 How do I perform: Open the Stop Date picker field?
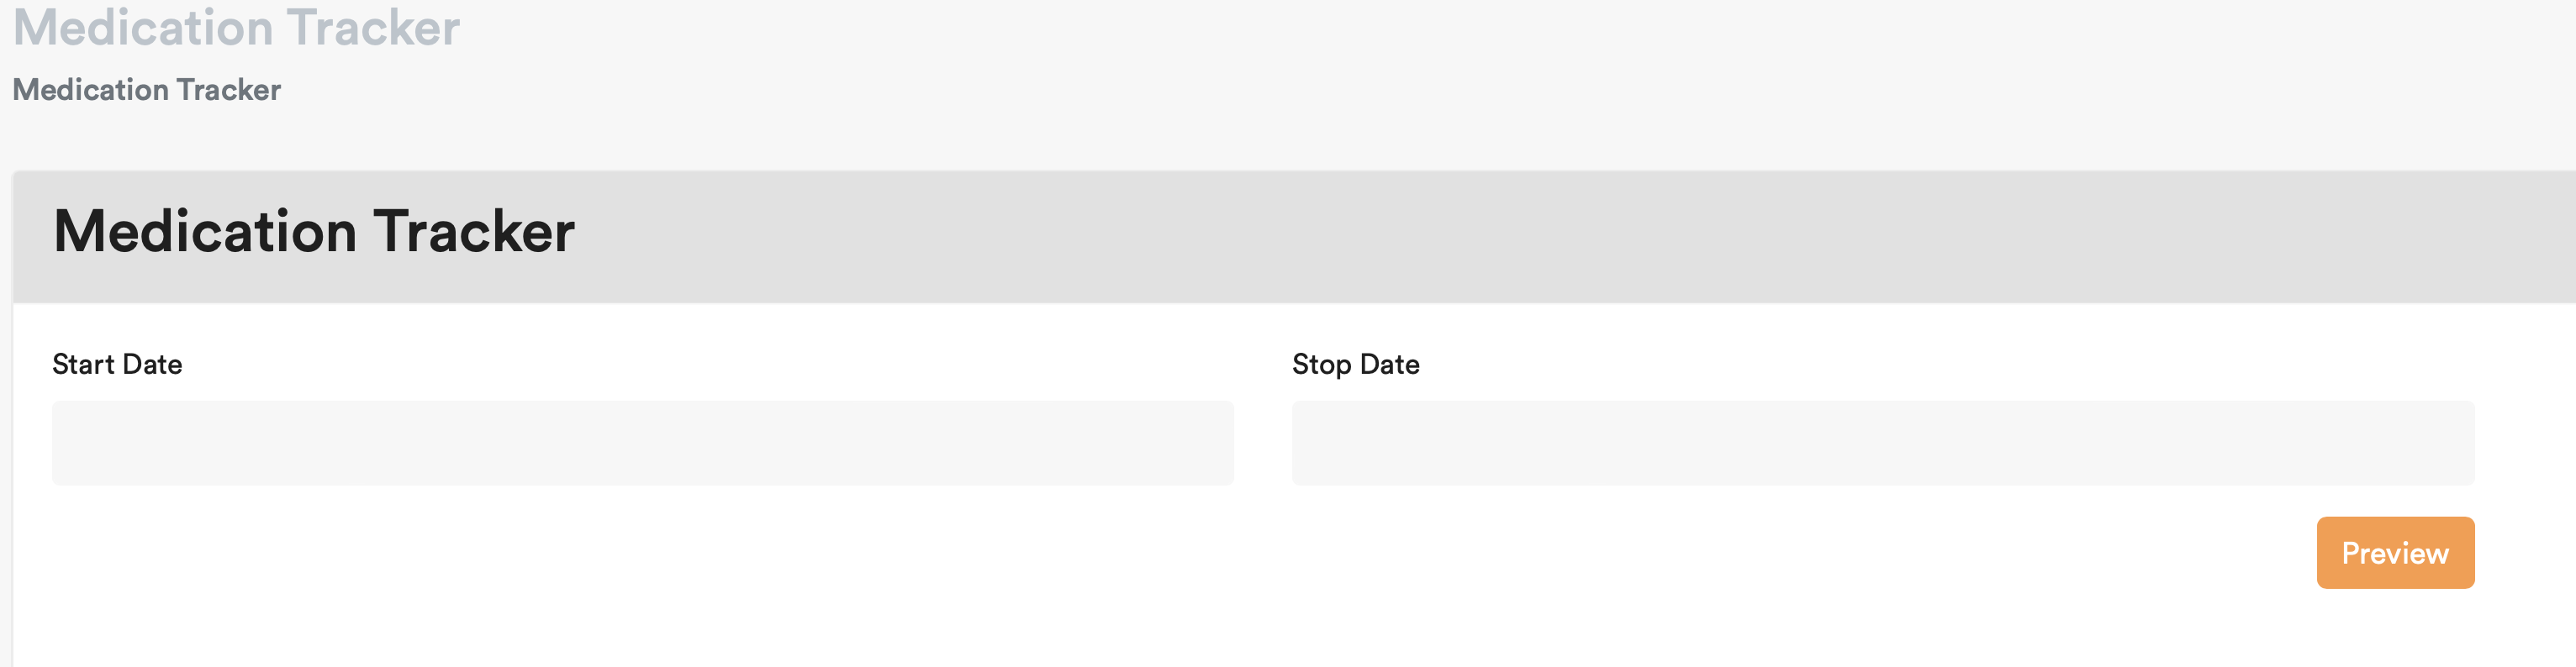1882,444
